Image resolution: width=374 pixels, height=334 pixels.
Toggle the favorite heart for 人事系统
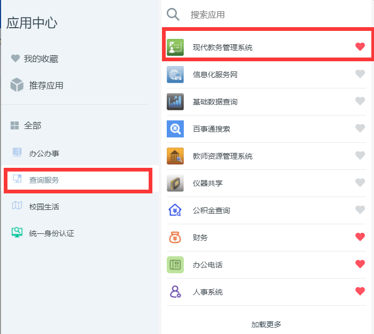coord(360,291)
